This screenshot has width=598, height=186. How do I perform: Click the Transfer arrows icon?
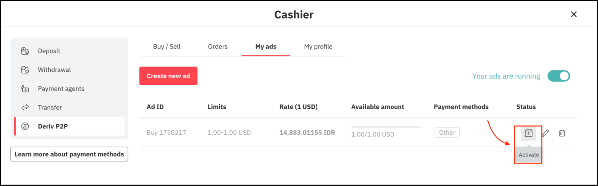(25, 108)
